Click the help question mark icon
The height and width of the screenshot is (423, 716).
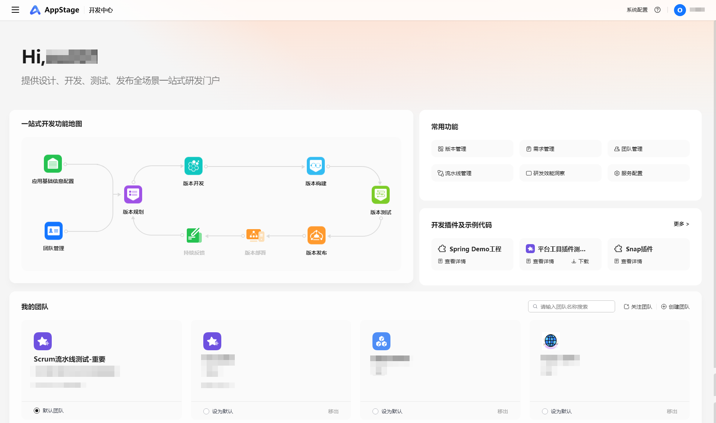[x=657, y=10]
